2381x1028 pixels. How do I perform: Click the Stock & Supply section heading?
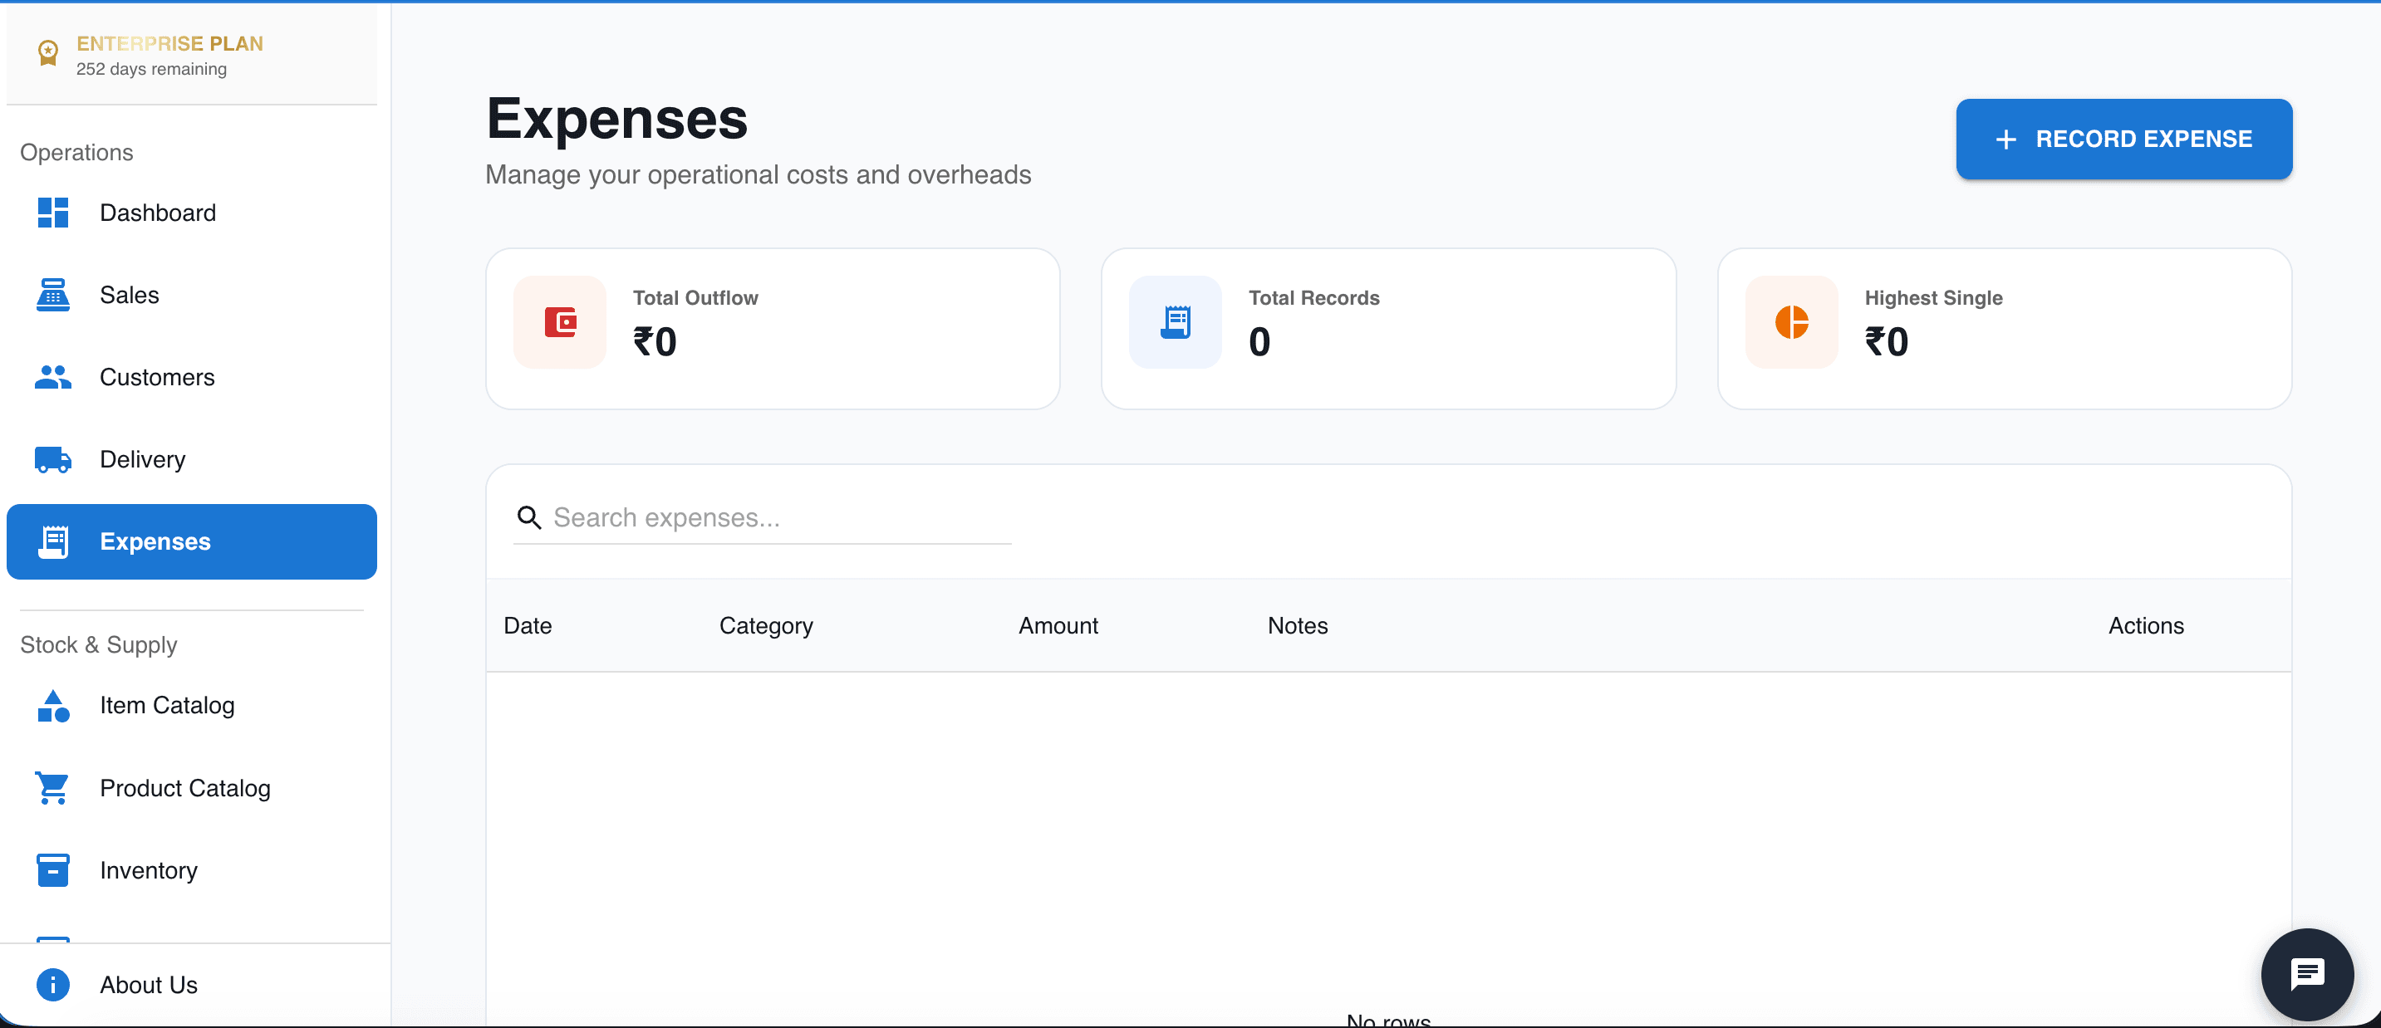pos(99,644)
